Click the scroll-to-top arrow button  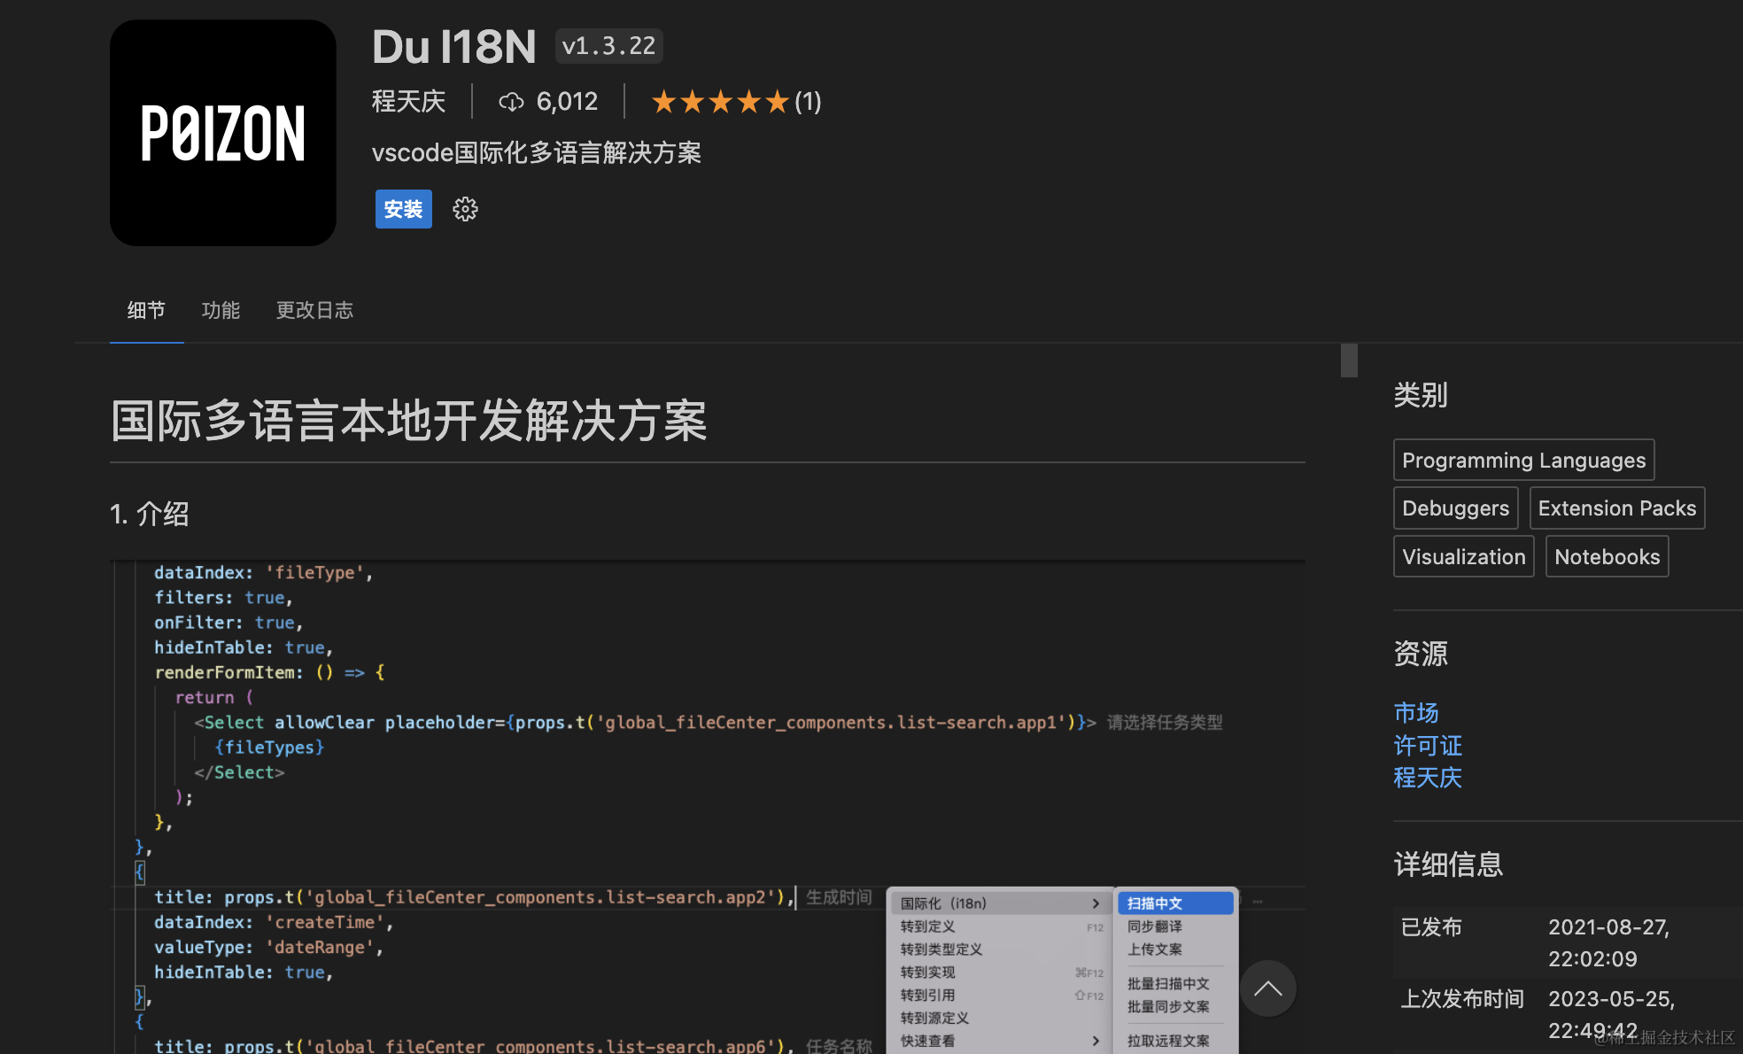pos(1267,988)
